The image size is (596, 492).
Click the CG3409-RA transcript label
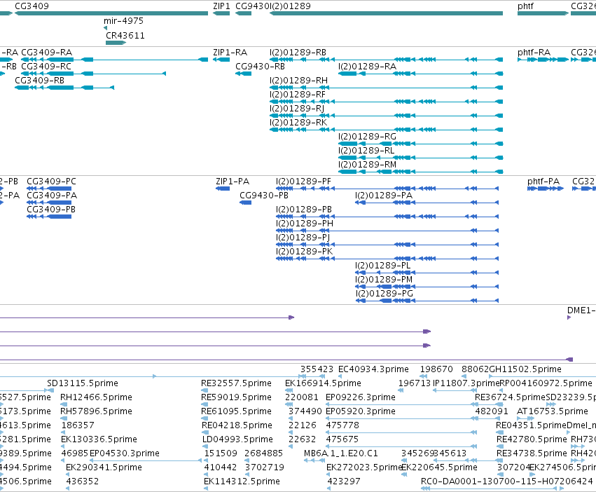click(46, 52)
